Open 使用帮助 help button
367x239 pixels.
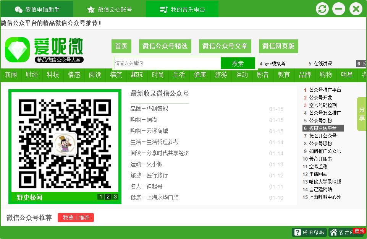(309, 232)
